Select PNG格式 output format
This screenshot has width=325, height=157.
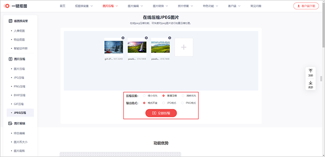[188, 103]
